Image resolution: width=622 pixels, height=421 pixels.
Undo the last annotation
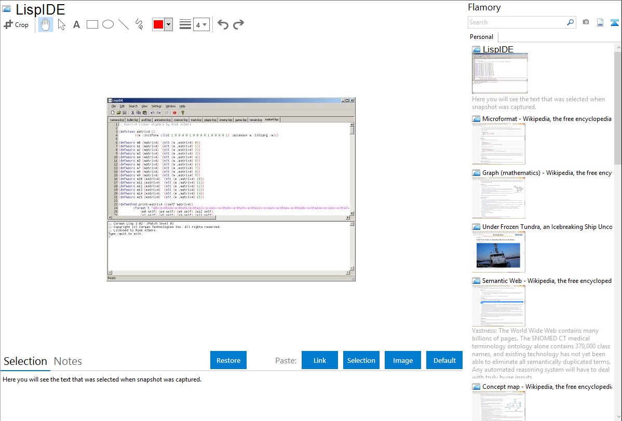click(x=223, y=24)
